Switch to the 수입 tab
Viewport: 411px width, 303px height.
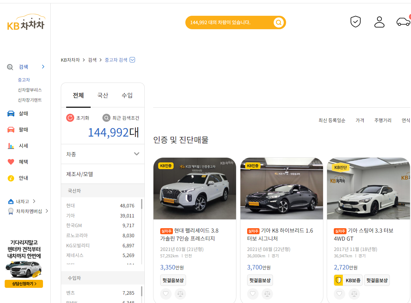point(127,95)
